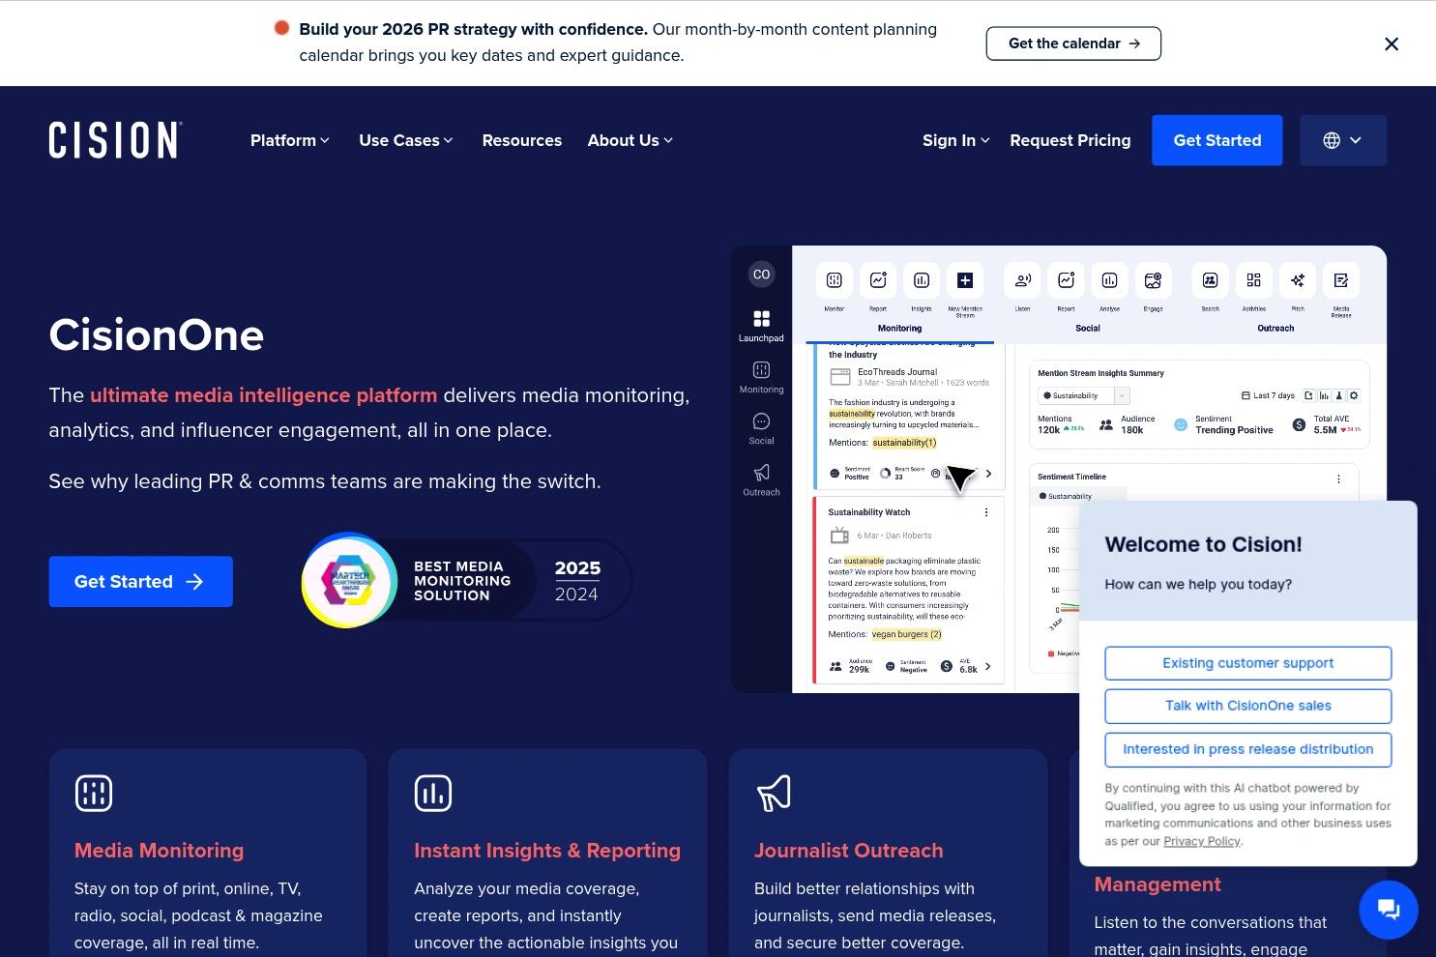Dismiss the 2026 PR strategy banner
This screenshot has width=1436, height=957.
click(1392, 43)
